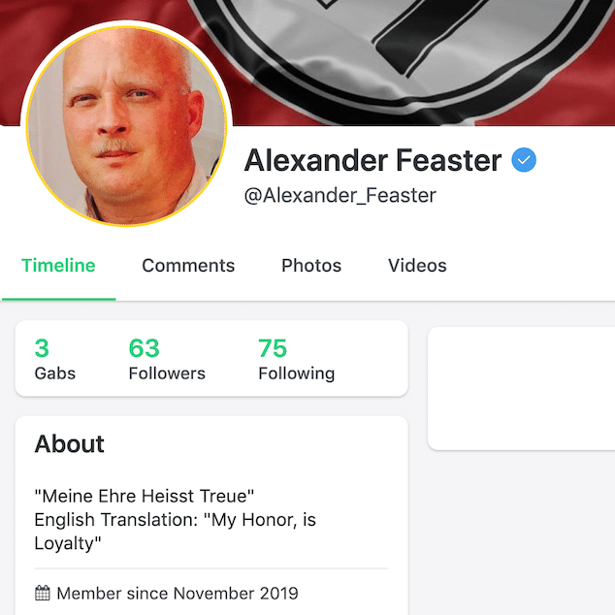Switch to the Timeline tab

pos(58,266)
